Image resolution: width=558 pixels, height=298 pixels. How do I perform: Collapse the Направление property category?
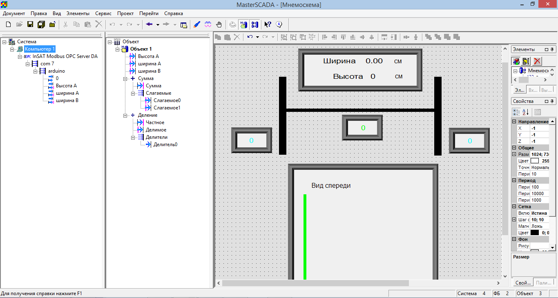pos(514,122)
